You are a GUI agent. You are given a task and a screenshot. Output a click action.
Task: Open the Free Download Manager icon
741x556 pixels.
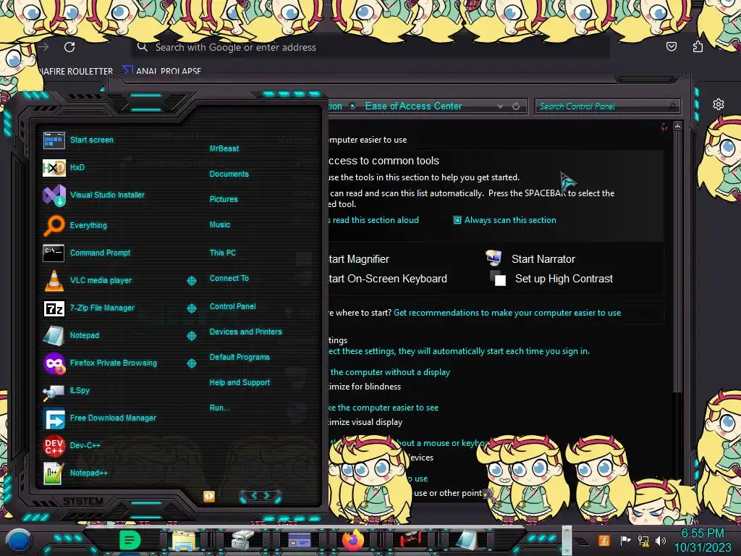[x=54, y=418]
